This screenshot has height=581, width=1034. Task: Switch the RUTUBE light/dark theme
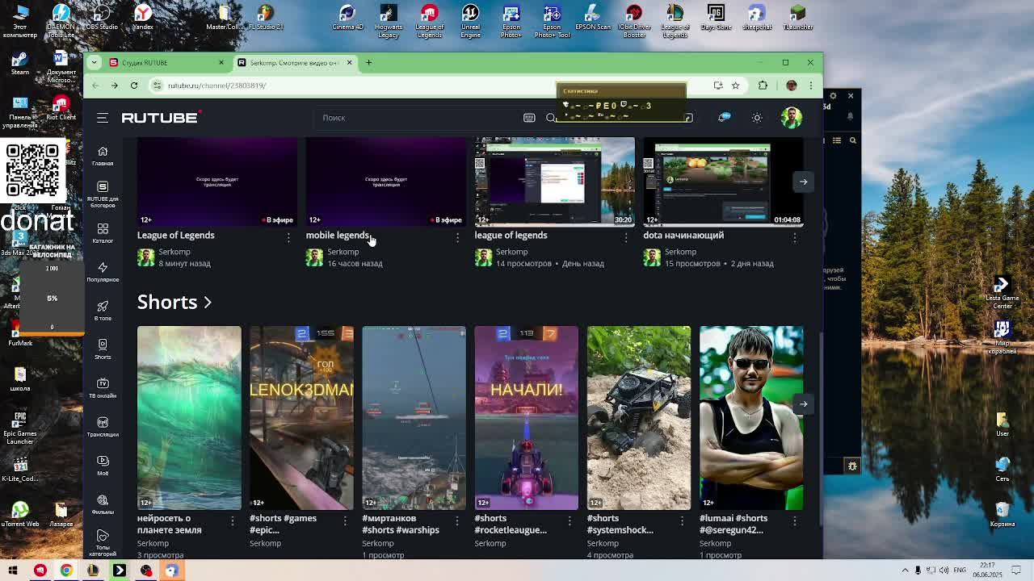757,118
